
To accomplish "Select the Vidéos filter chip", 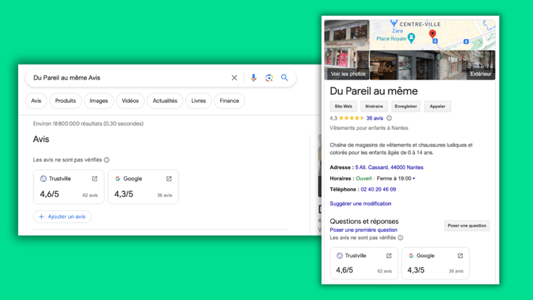I will (130, 101).
